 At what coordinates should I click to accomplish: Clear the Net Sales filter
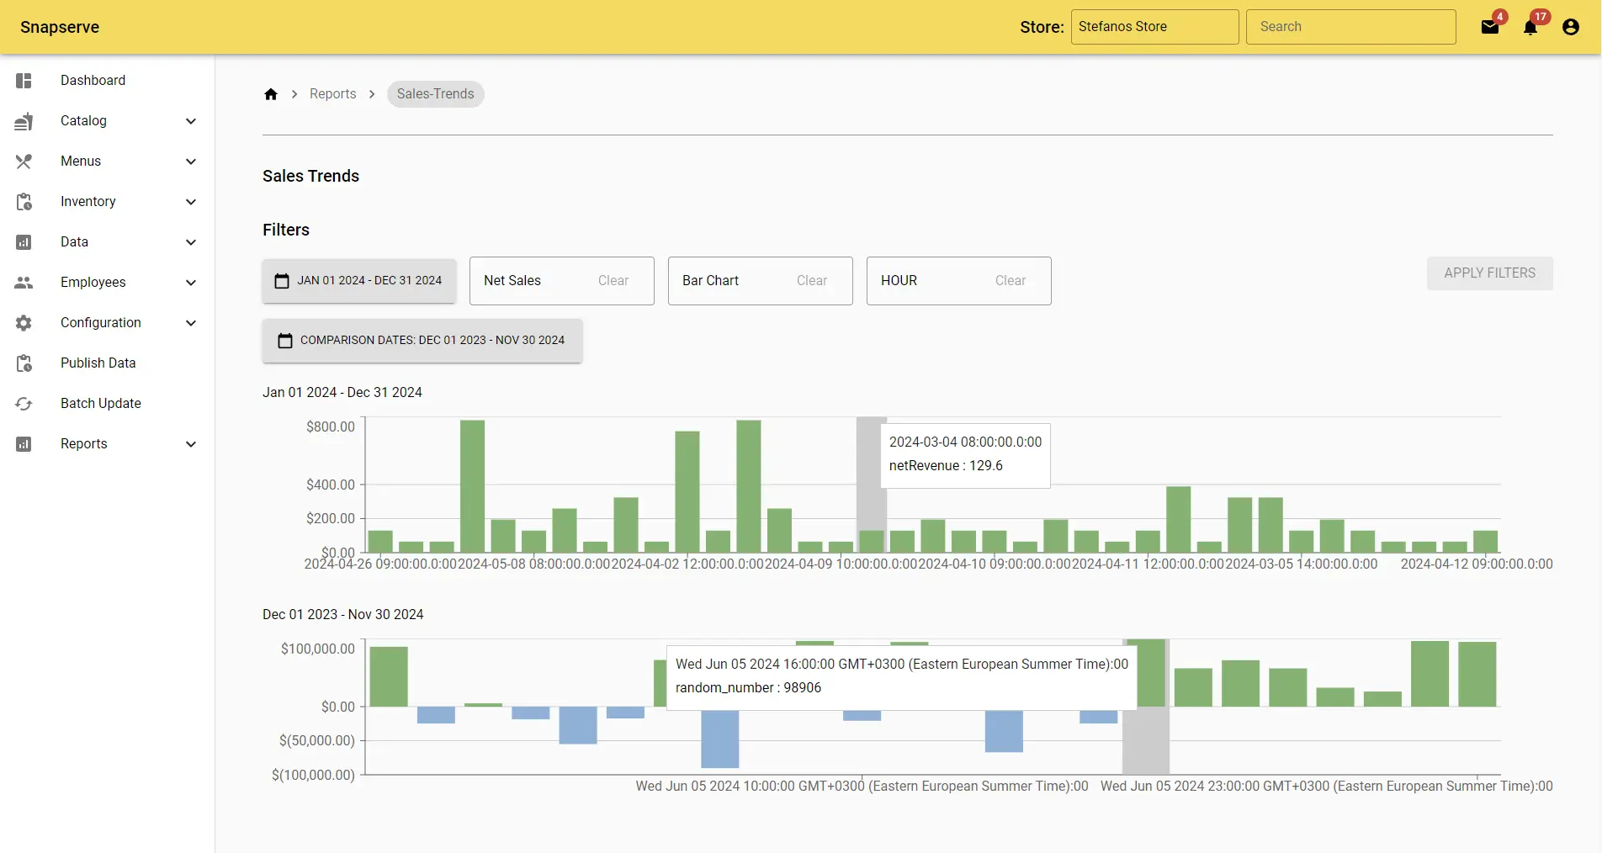613,281
